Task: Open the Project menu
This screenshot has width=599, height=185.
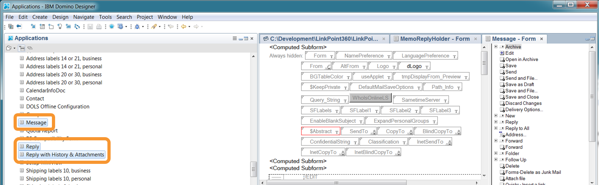Action: [x=145, y=17]
